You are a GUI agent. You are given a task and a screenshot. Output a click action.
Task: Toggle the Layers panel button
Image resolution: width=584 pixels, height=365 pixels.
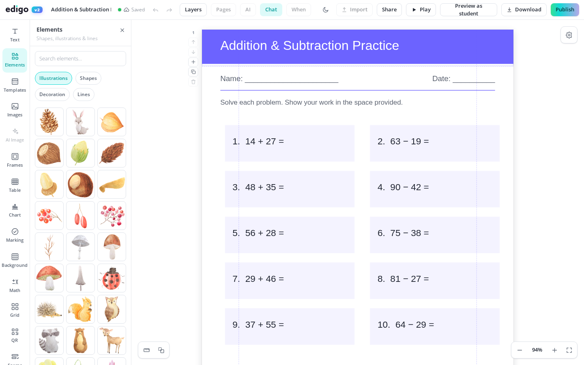(x=193, y=10)
